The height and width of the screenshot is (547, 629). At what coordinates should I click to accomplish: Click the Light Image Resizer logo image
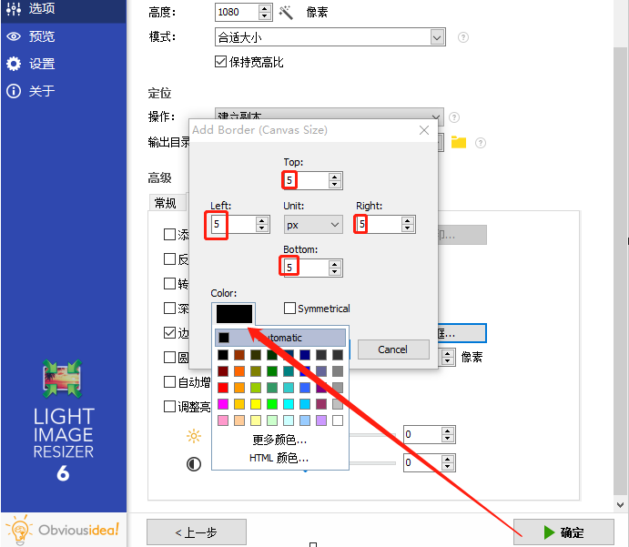(x=63, y=379)
